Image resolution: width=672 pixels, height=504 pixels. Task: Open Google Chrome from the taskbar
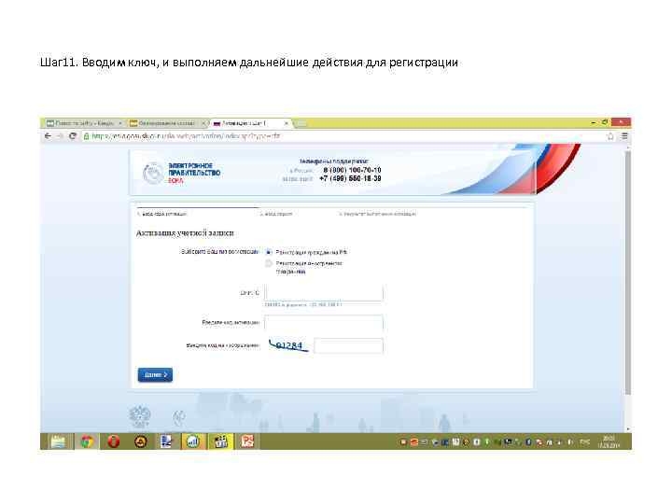point(87,441)
